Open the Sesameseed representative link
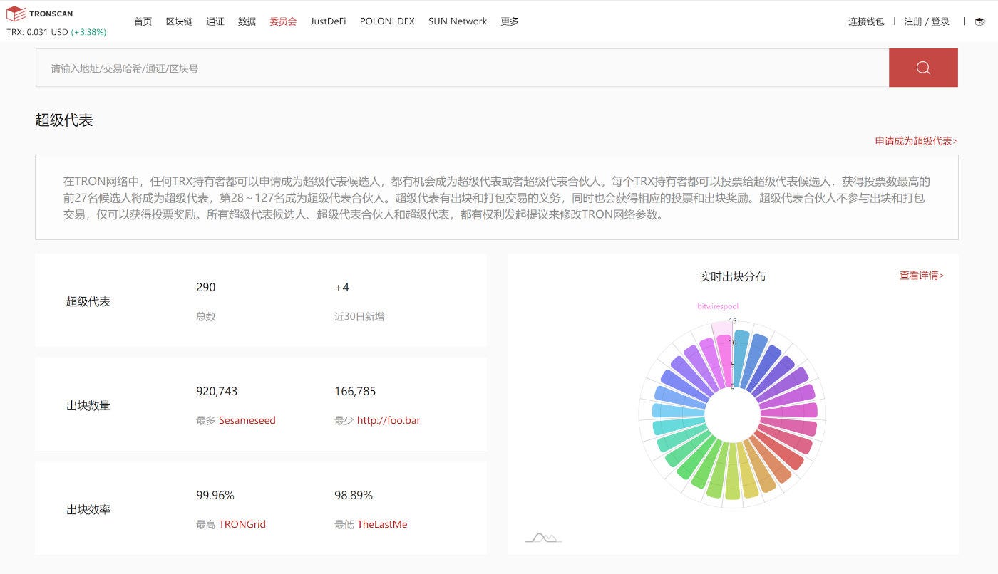This screenshot has width=998, height=574. (247, 420)
